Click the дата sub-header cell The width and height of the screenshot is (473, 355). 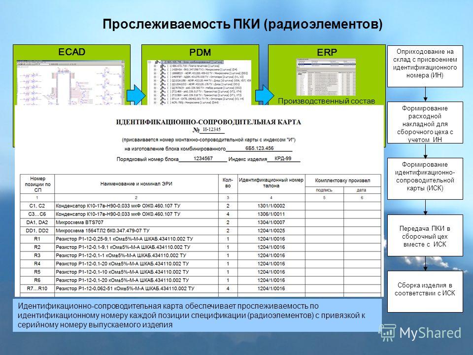tap(362, 190)
